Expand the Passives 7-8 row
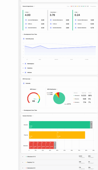The width and height of the screenshot is (98, 170). pos(23,162)
